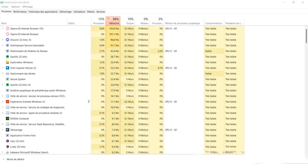Expand the Outil Capture d'écran (2) group
Image resolution: width=308 pixels, height=164 pixels.
pyautogui.click(x=3, y=68)
